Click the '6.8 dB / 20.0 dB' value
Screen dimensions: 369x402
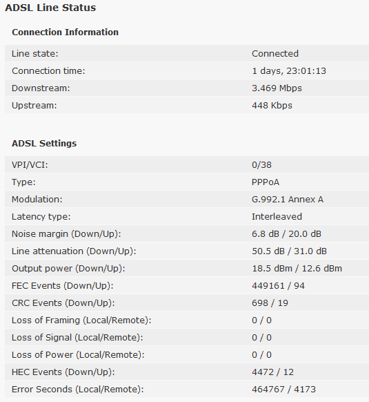286,234
